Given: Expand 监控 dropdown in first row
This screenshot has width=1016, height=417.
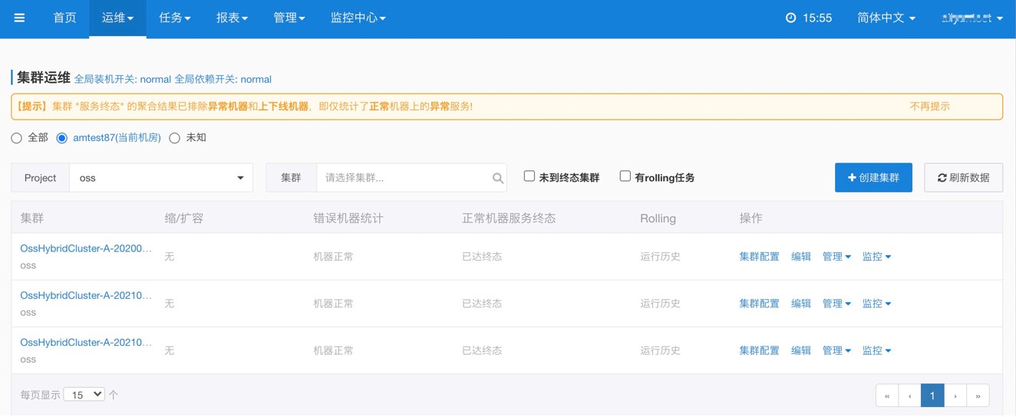Looking at the screenshot, I should click(876, 257).
